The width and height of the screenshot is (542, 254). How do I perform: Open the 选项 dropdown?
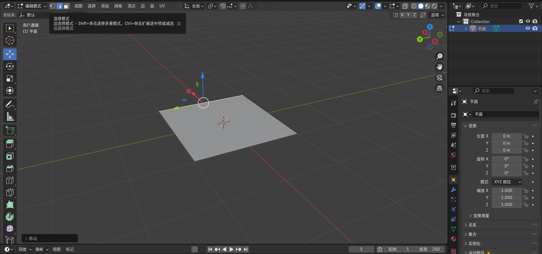437,15
